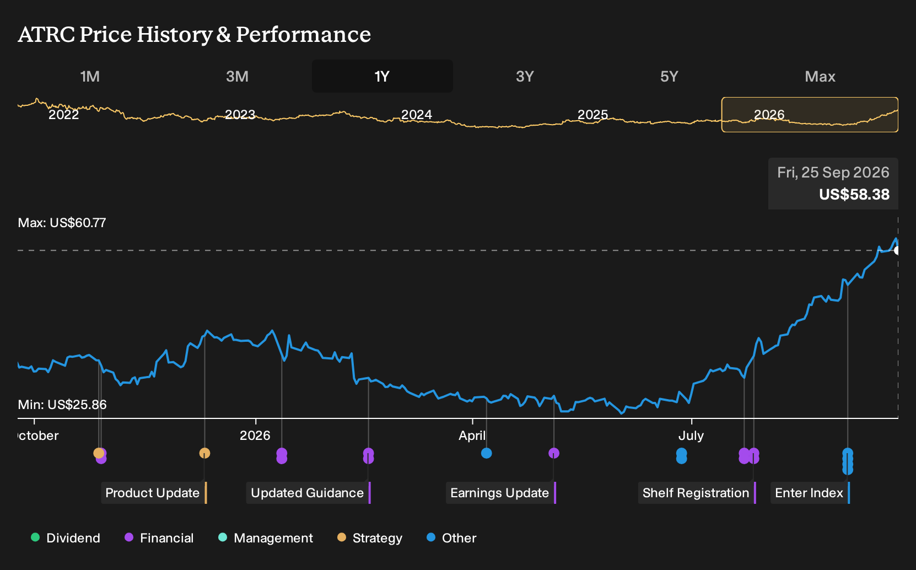Click the purple dot above Earnings Update

tap(554, 453)
